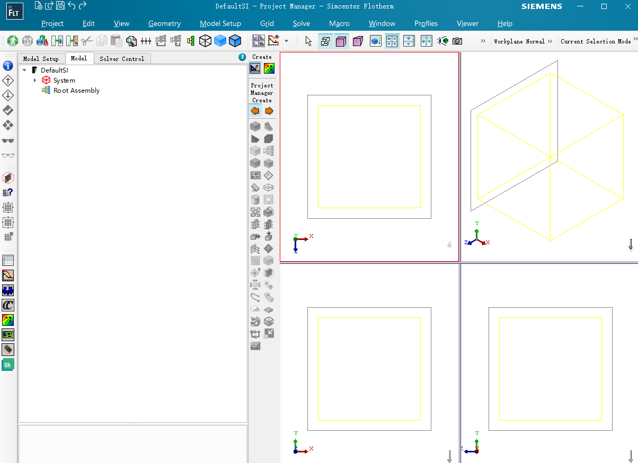
Task: Click the left orange arrow button
Action: [255, 111]
